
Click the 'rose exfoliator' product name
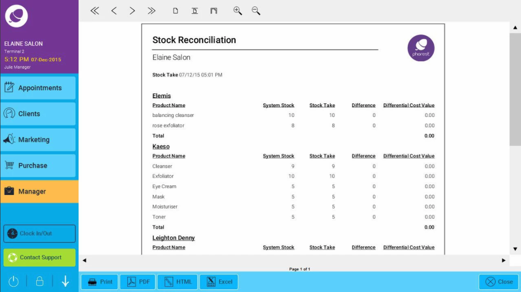tap(168, 125)
